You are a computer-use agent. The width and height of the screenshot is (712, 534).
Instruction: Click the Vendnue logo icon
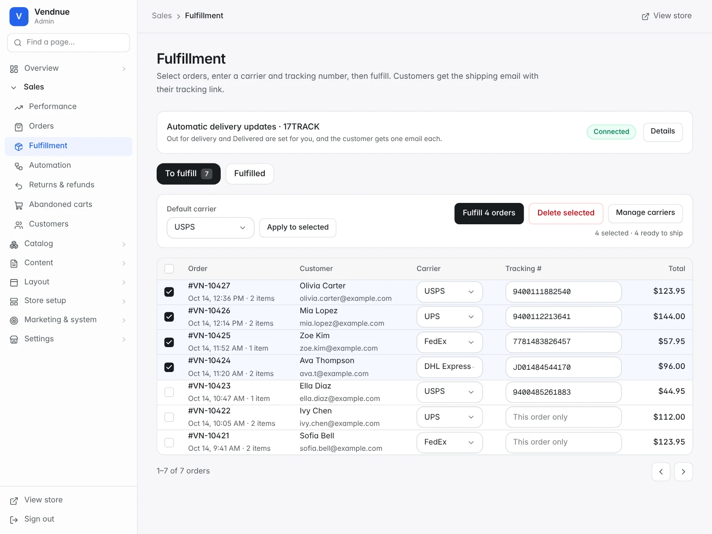[19, 16]
